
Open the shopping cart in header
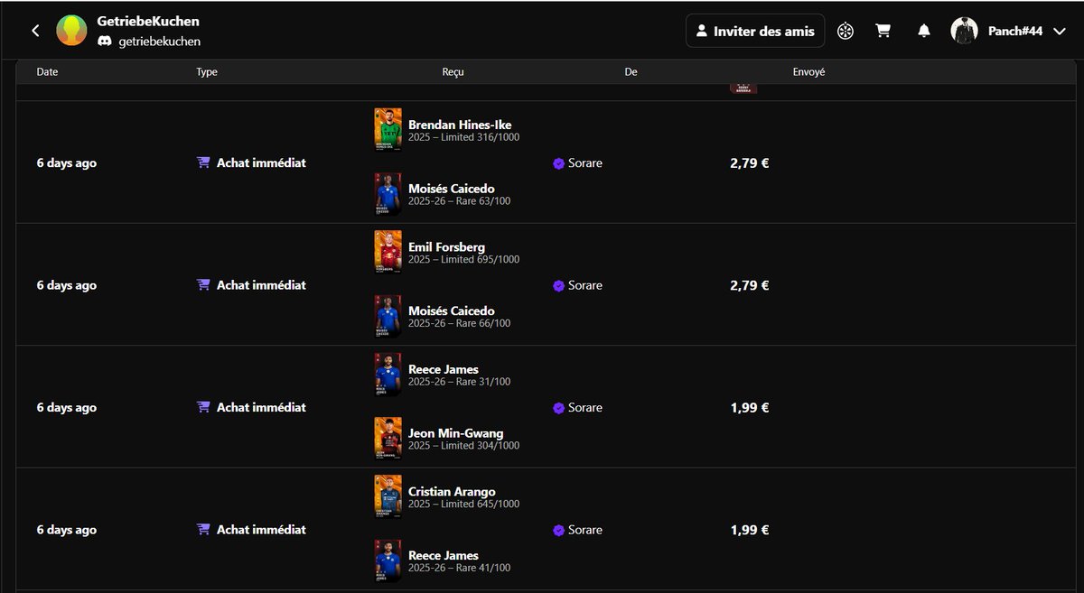point(883,31)
